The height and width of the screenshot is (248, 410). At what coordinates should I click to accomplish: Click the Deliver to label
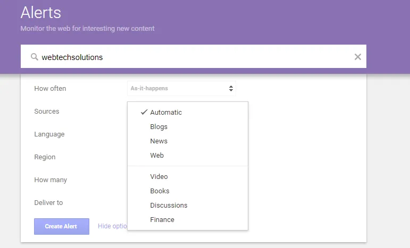pos(48,202)
